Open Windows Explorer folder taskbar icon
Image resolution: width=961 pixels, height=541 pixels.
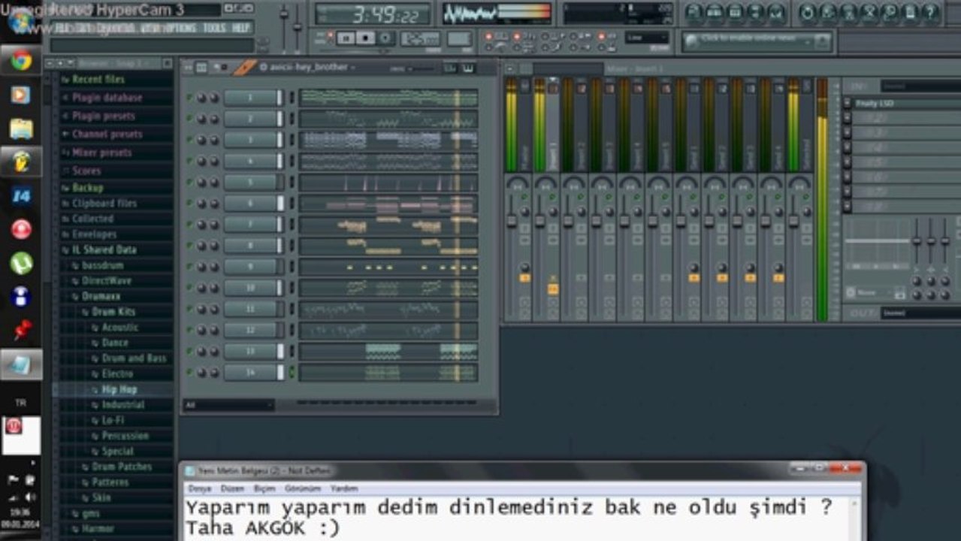click(x=21, y=128)
